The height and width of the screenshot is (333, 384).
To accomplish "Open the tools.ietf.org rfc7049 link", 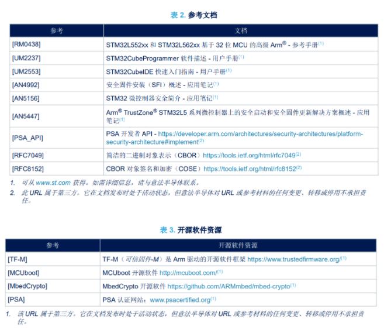I will [249, 155].
